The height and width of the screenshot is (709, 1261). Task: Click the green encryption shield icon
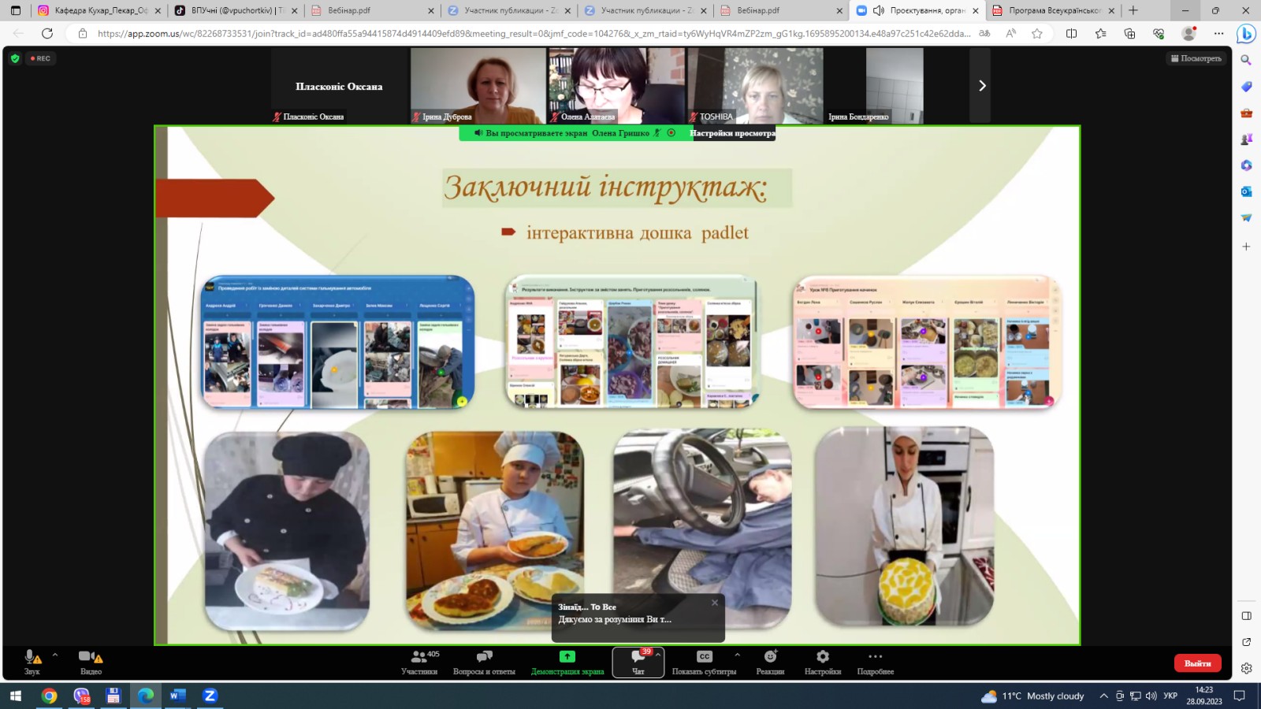(x=15, y=58)
